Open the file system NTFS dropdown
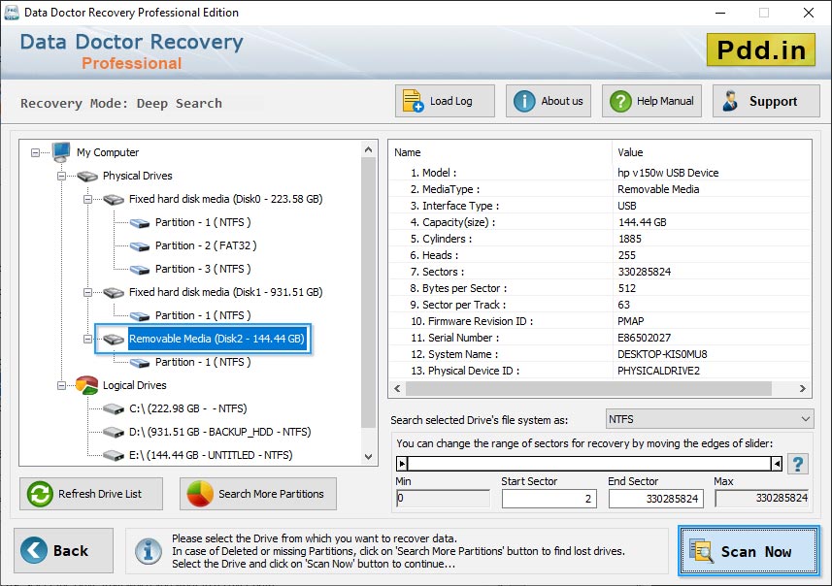Screen dimensions: 832x586 [710, 419]
